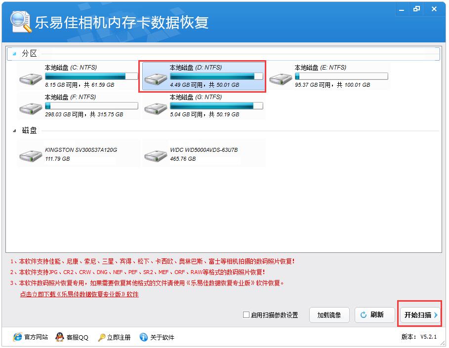Enable the 启用扫描参数设置 checkbox
Screen dimensions: 449x348
(246, 314)
